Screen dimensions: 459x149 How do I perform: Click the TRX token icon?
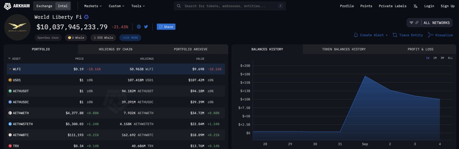click(x=10, y=146)
